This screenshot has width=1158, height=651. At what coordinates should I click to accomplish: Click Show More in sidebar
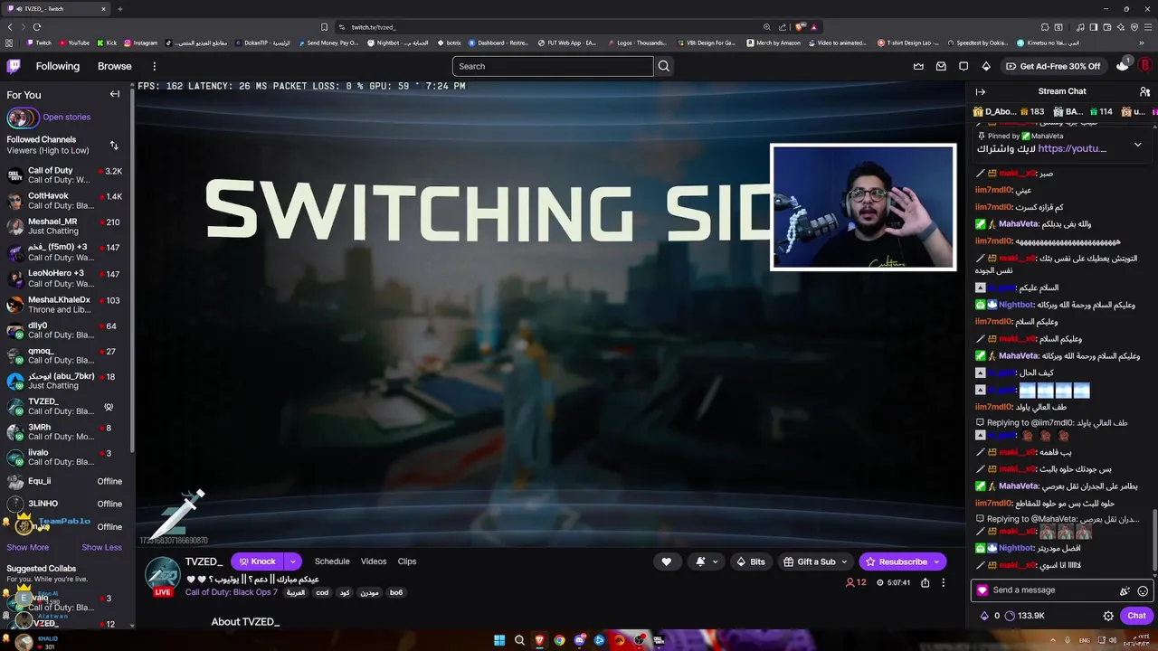(28, 547)
